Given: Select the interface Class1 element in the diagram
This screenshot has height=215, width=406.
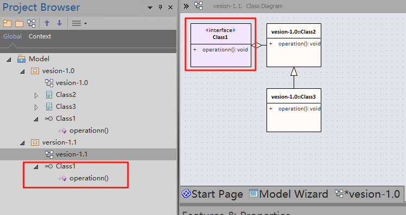Looking at the screenshot, I should [x=221, y=45].
